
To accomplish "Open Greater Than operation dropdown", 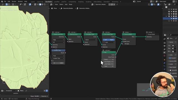I will coord(58,58).
